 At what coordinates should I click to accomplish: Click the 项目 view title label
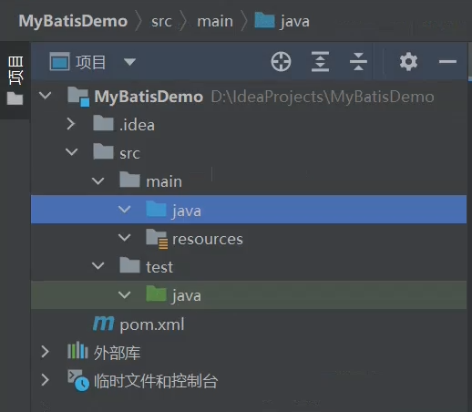(91, 62)
